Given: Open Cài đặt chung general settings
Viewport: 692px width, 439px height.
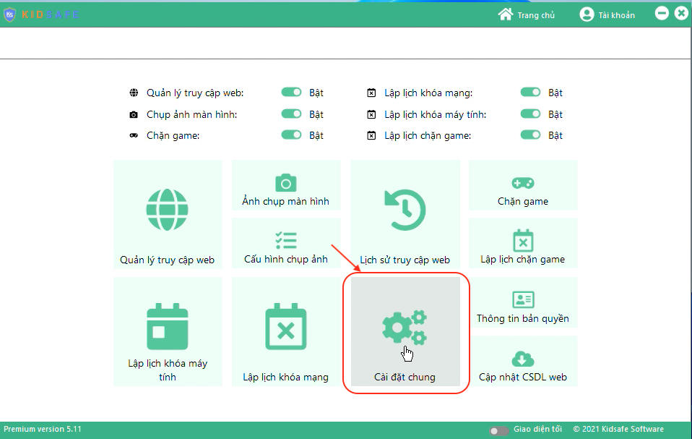Looking at the screenshot, I should (405, 331).
